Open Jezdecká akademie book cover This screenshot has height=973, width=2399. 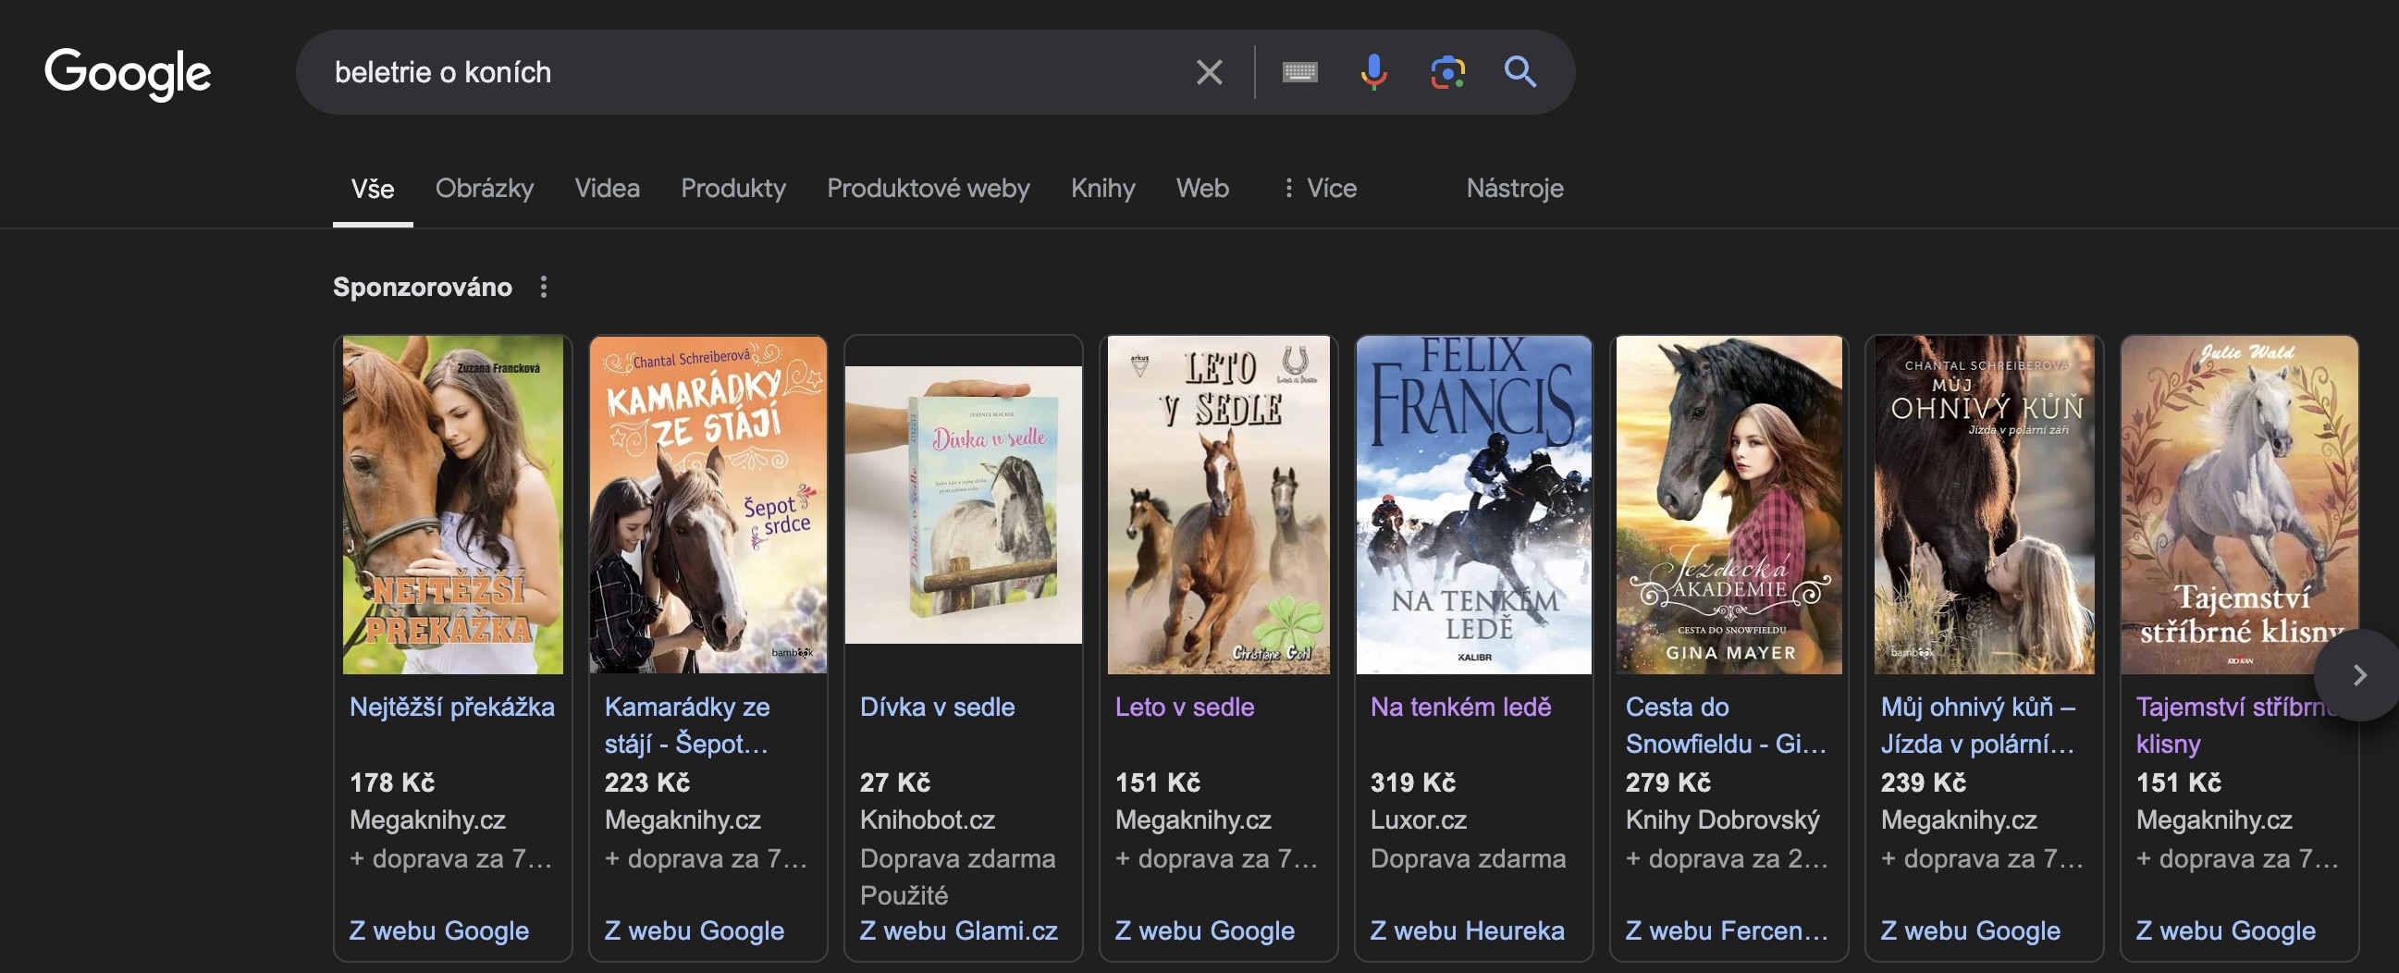point(1729,505)
